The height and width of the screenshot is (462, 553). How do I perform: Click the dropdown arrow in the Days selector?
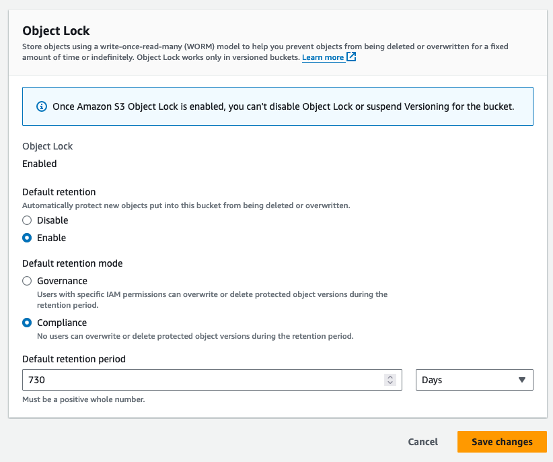tap(522, 380)
